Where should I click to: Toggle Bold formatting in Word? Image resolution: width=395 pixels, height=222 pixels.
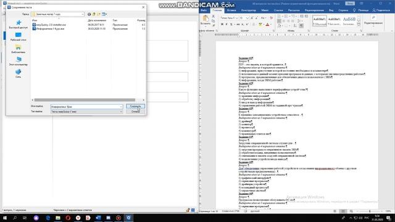point(222,25)
